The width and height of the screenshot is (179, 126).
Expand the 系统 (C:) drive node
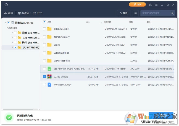(x=12, y=33)
